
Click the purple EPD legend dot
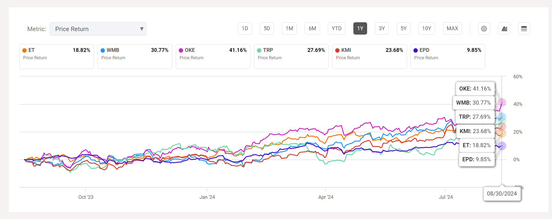pyautogui.click(x=416, y=50)
